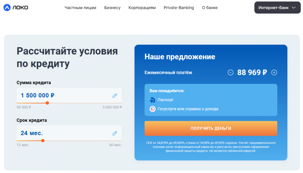Click the Срок кредита label
Image resolution: width=303 pixels, height=173 pixels.
click(32, 120)
